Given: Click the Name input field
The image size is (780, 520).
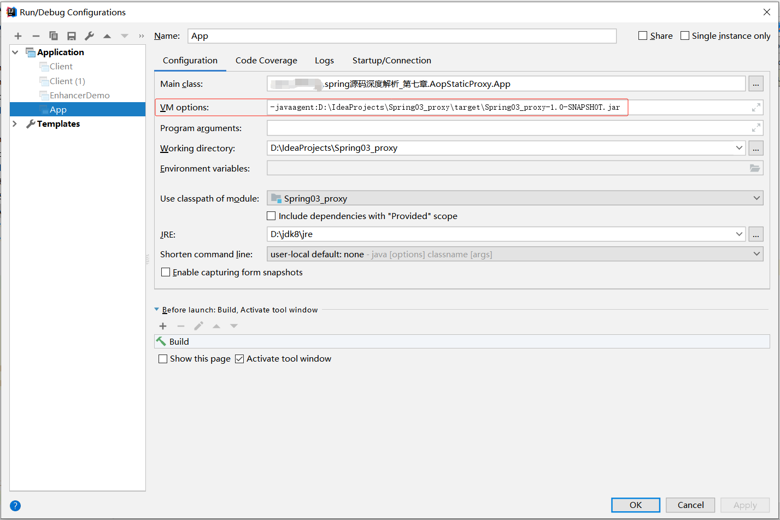Looking at the screenshot, I should point(402,36).
